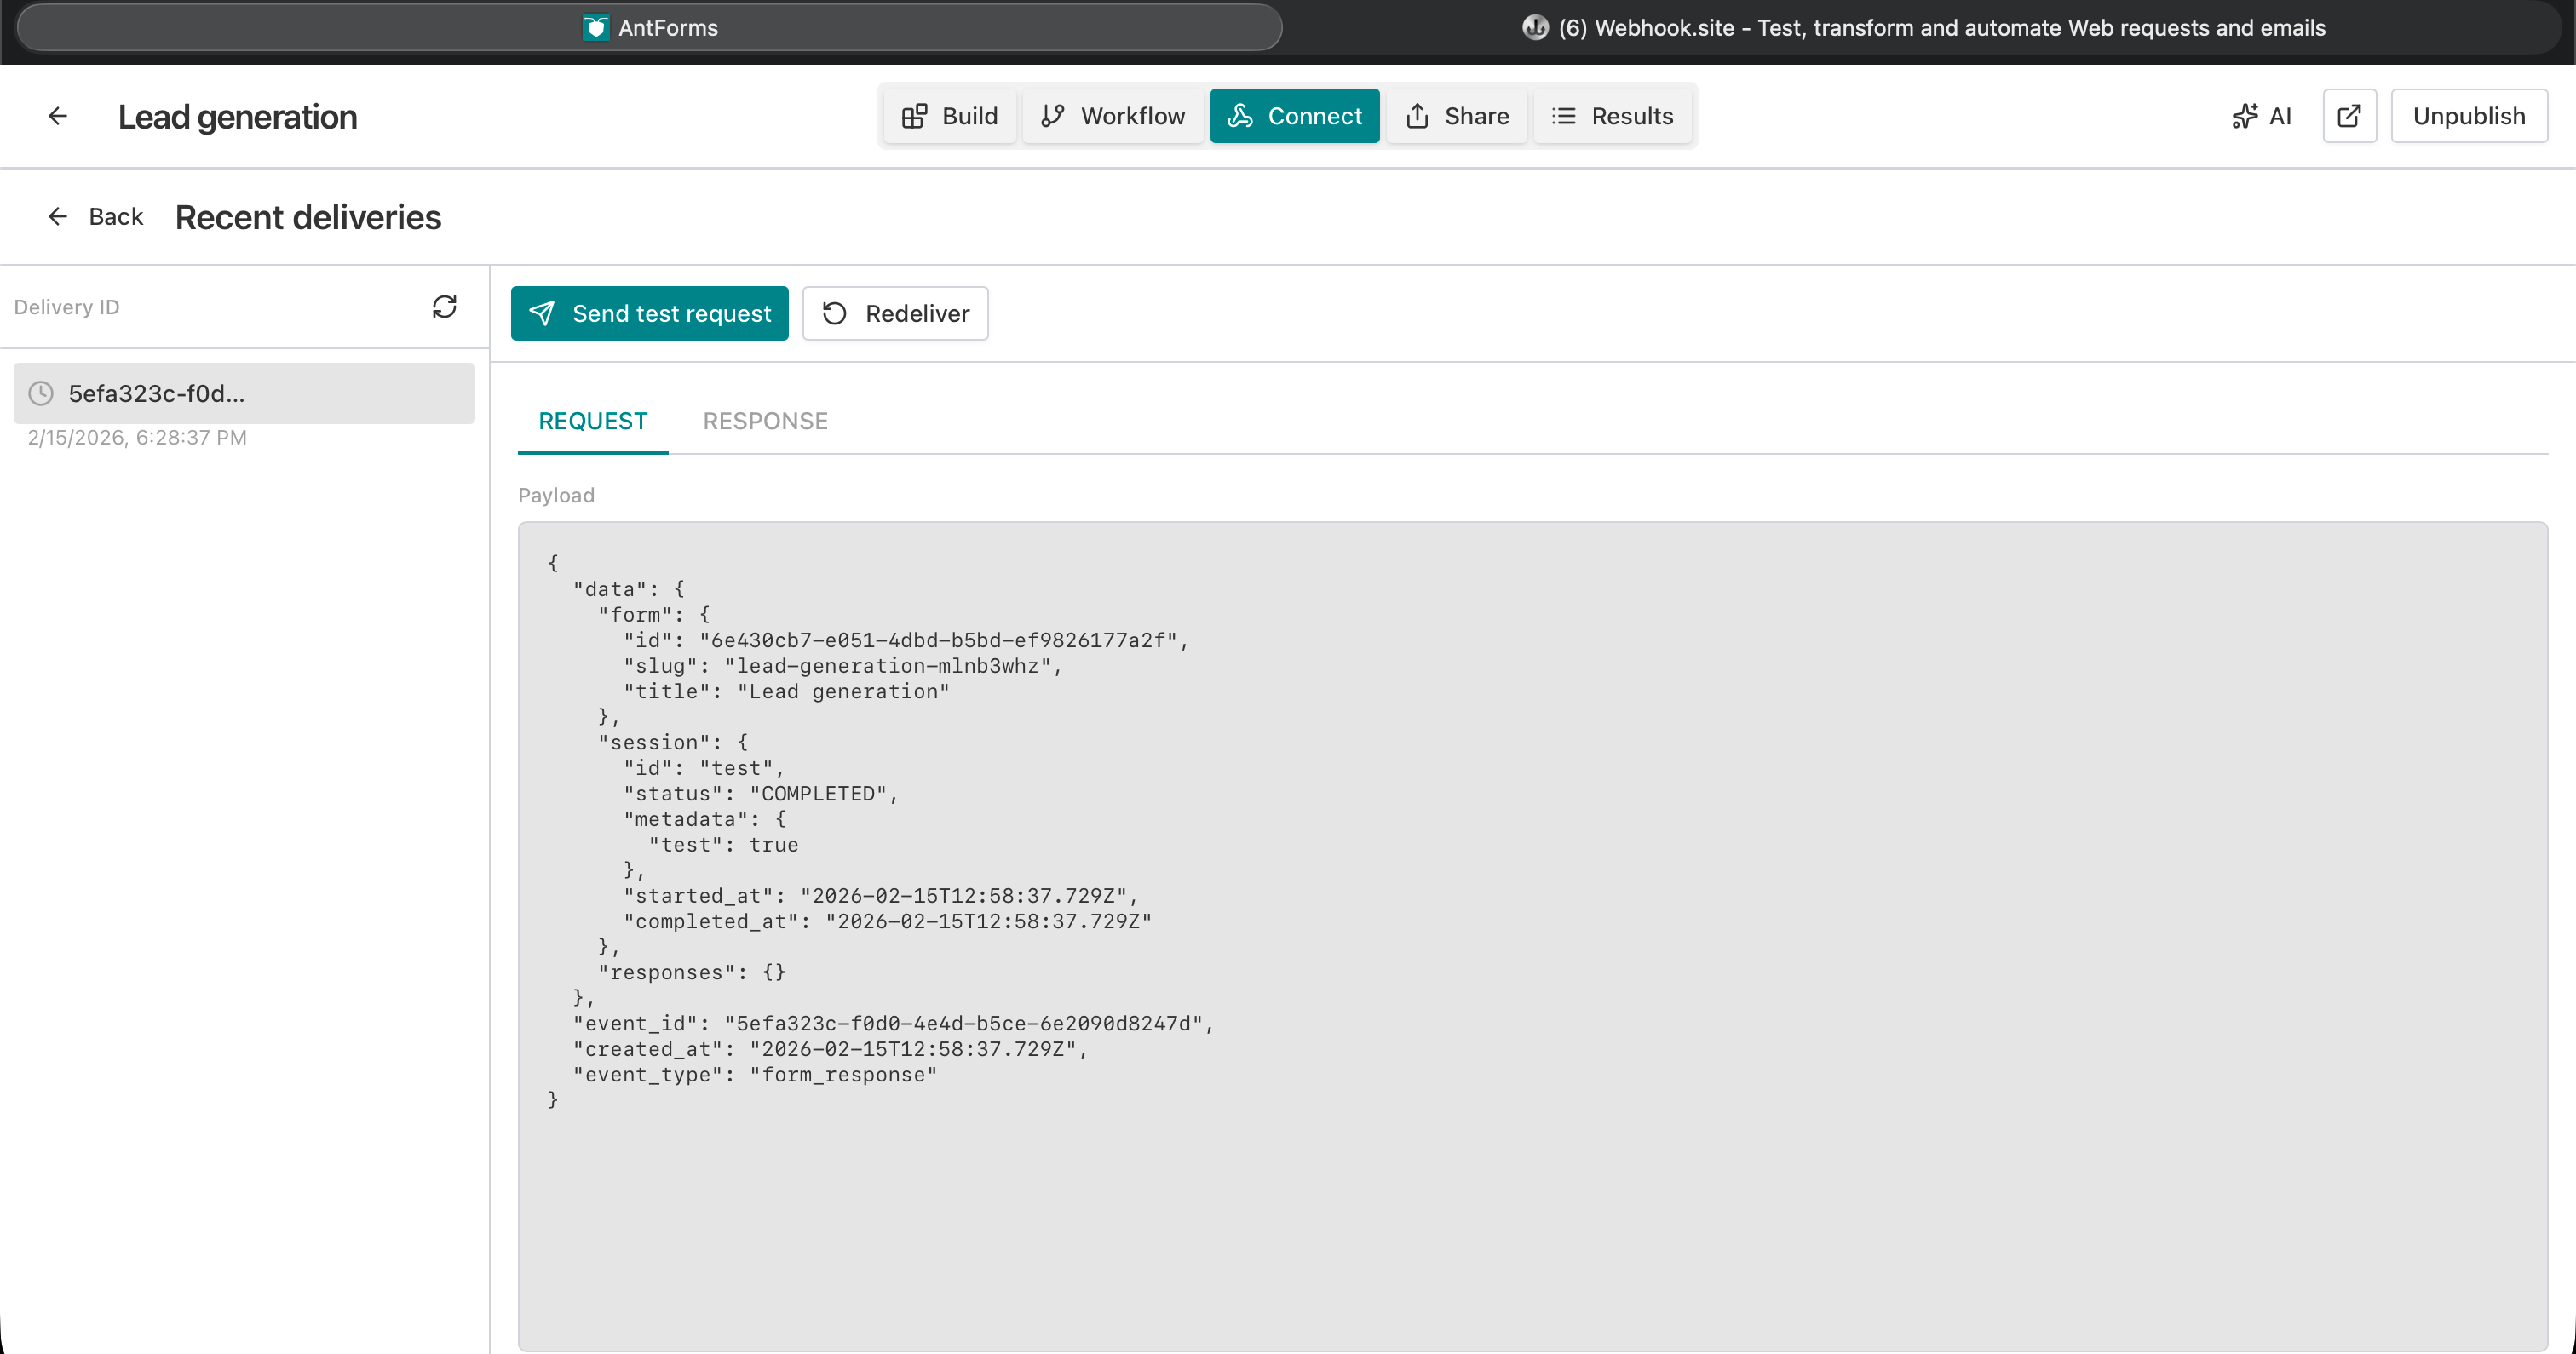Viewport: 2576px width, 1354px height.
Task: Open the published form via external link icon
Action: 2349,115
